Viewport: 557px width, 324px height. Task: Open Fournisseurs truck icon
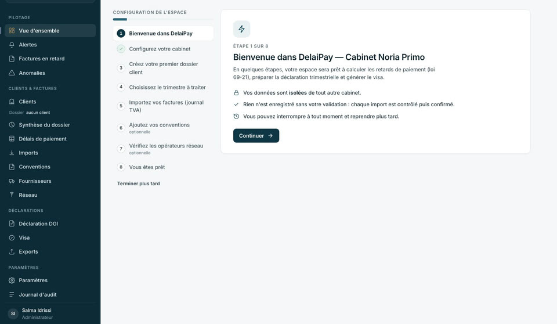coord(12,181)
